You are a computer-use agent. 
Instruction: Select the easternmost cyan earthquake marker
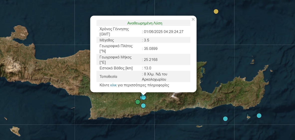tap(259, 116)
